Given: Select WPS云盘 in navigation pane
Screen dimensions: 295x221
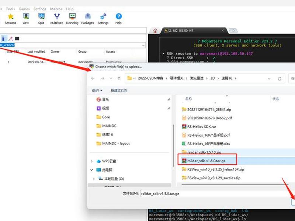Looking at the screenshot, I should pyautogui.click(x=106, y=161).
